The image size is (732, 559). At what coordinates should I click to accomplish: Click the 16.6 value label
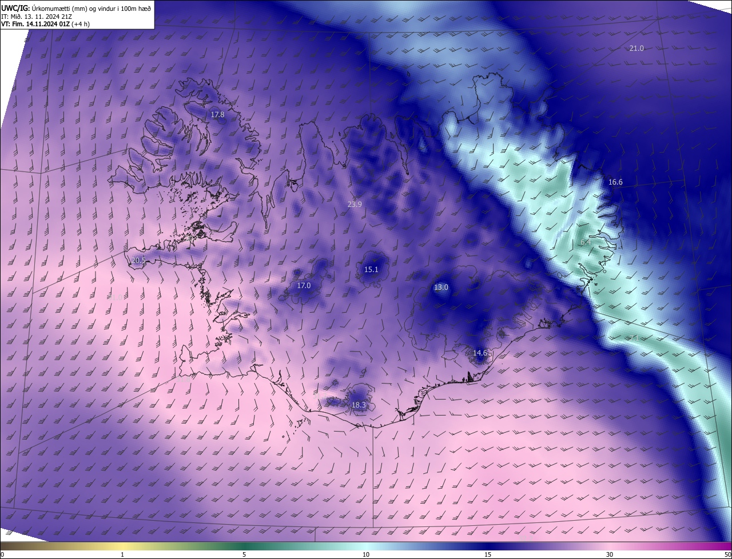[x=615, y=182]
